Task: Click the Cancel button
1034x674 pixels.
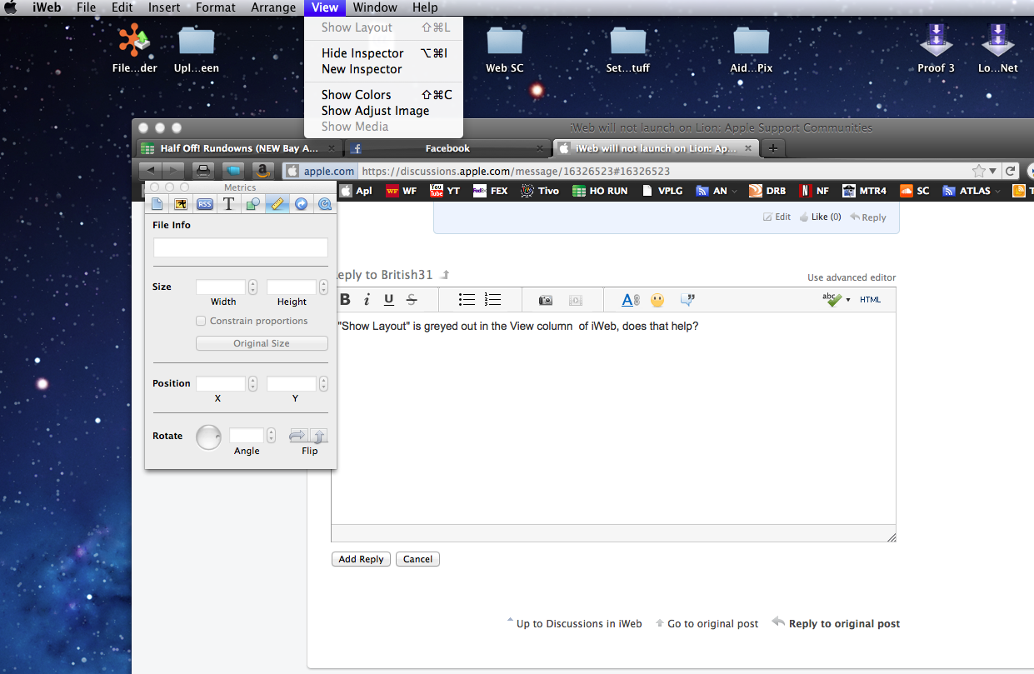Action: click(x=417, y=559)
